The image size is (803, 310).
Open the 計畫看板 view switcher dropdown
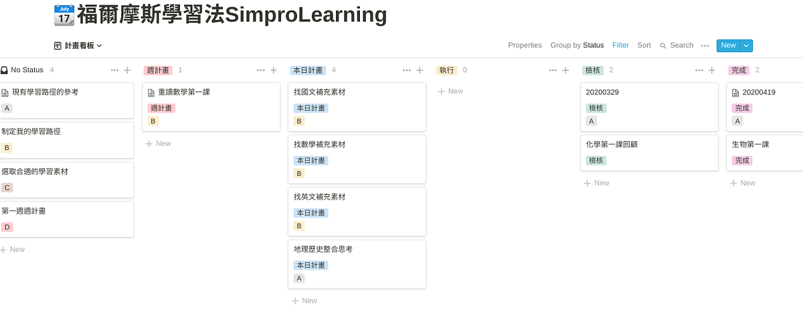click(x=78, y=46)
